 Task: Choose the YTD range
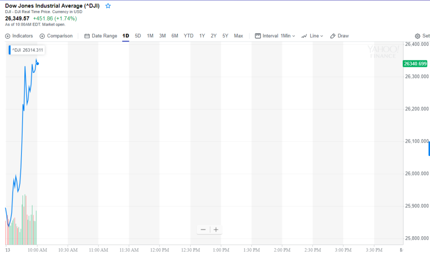[189, 36]
